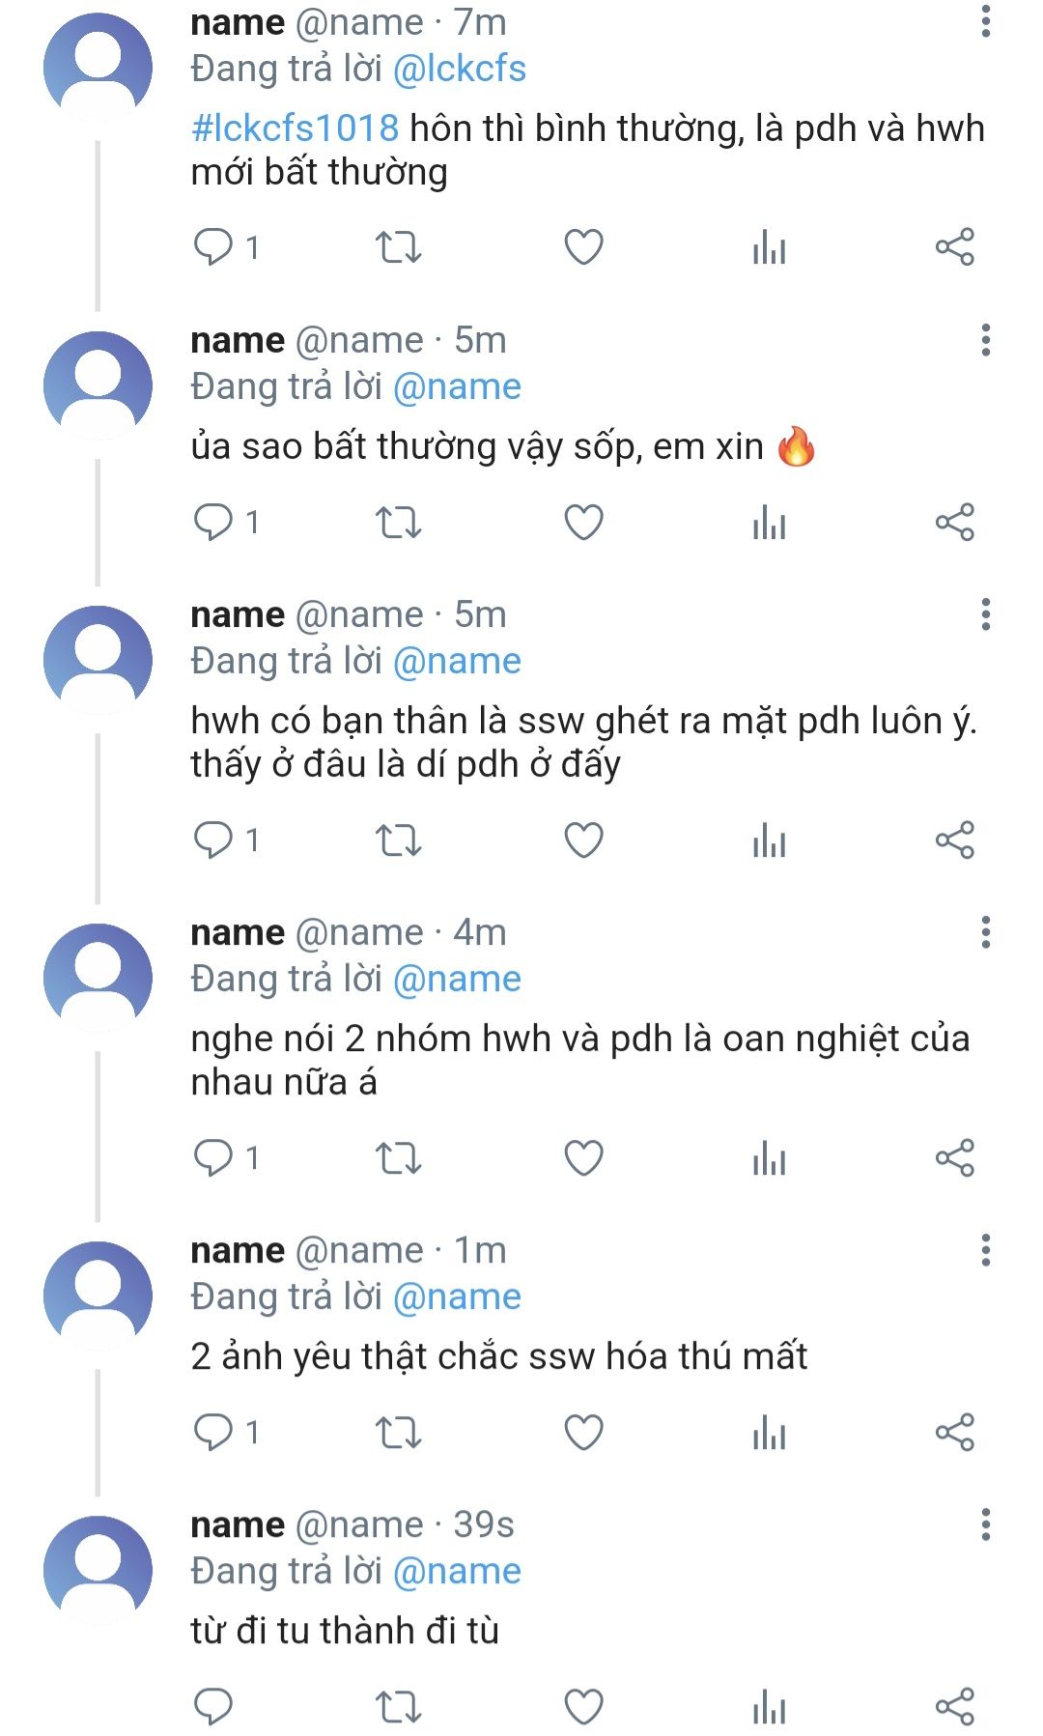View analytics of the fire emoji tweet
This screenshot has width=1043, height=1736.
769,523
